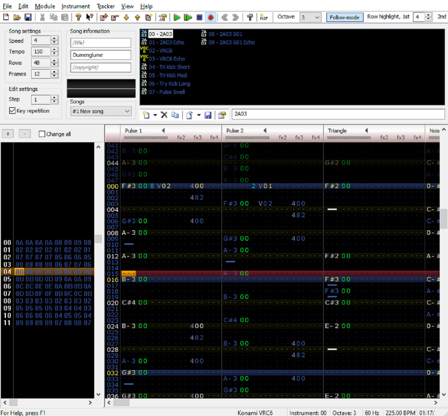Select instrument 09 - 2A03 G01 Echo
This screenshot has width=448, height=416.
[x=231, y=42]
